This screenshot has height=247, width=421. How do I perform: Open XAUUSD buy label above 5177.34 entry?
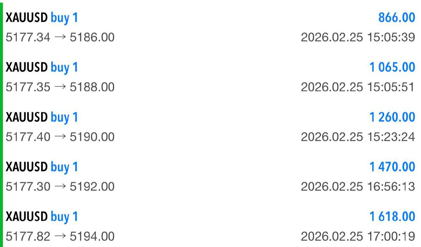pos(42,17)
